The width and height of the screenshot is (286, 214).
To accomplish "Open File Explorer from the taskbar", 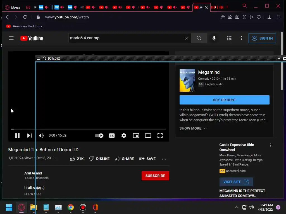I will (x=34, y=207).
